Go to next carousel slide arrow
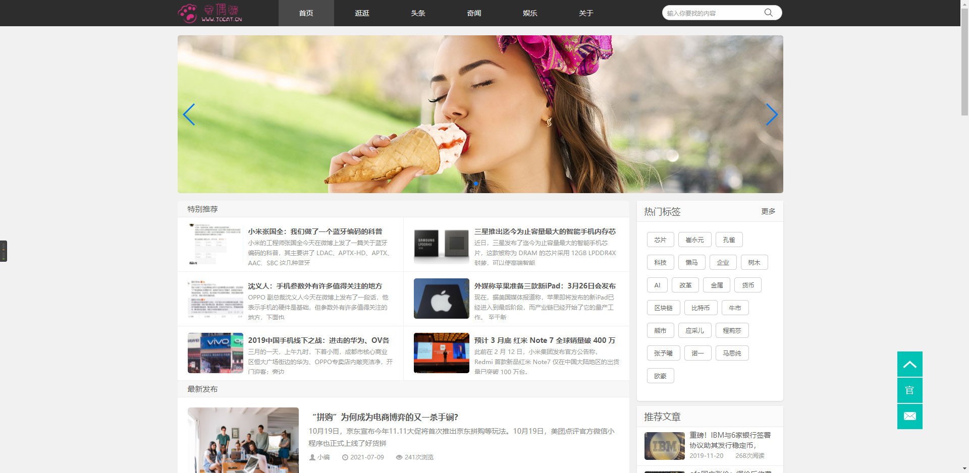 point(772,114)
